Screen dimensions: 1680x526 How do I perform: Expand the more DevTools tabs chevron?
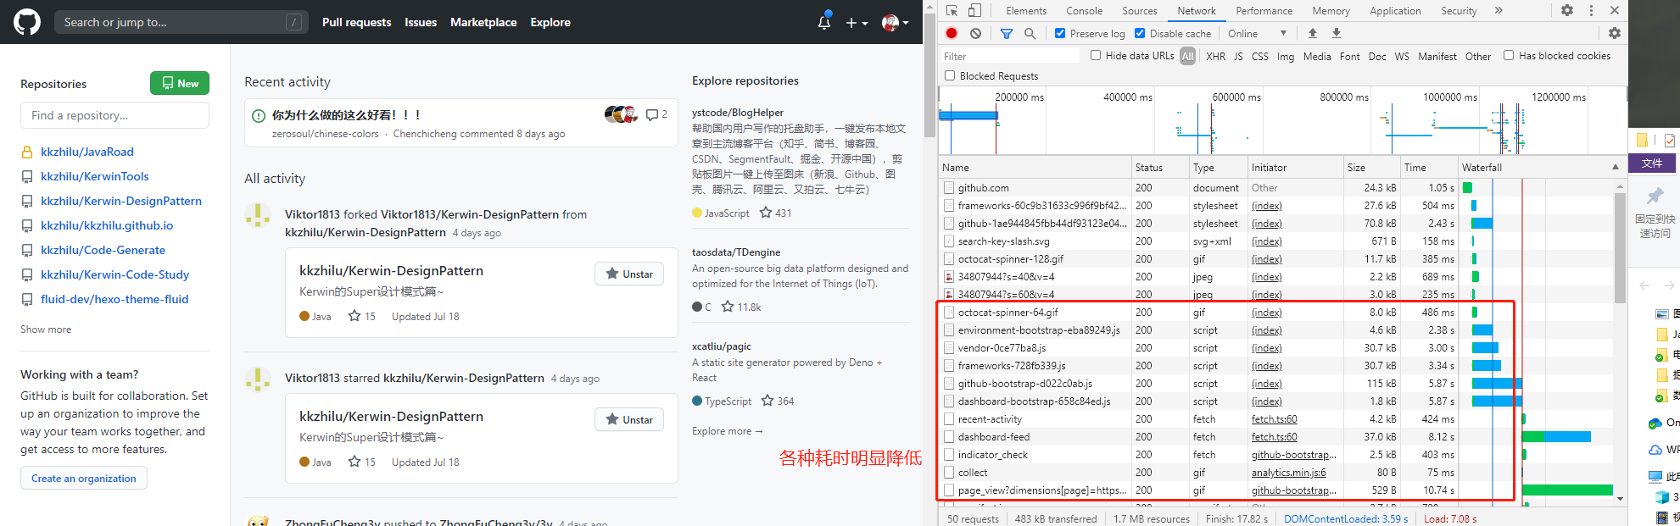click(x=1499, y=10)
